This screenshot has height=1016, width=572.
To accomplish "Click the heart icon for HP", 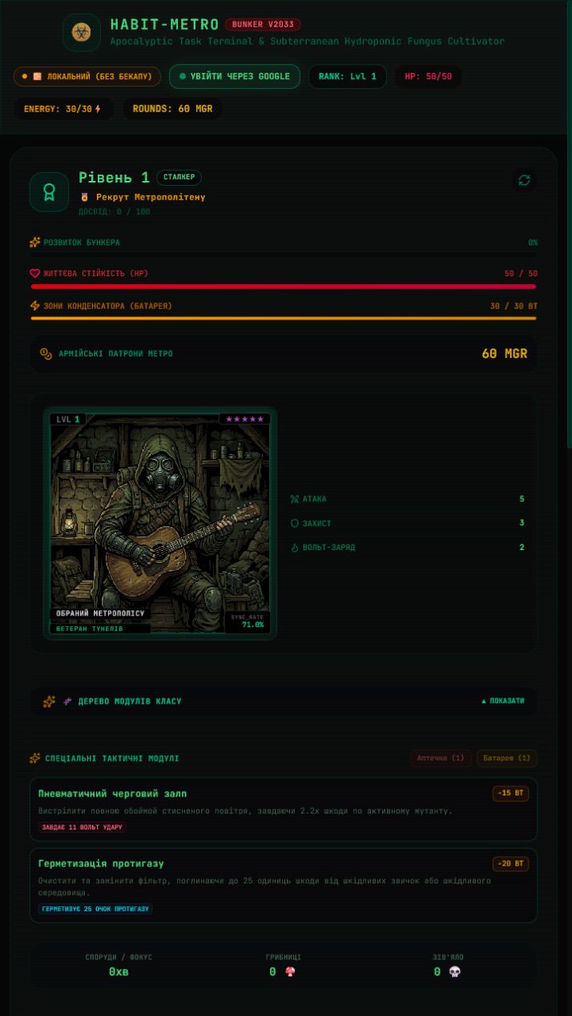I will [35, 274].
